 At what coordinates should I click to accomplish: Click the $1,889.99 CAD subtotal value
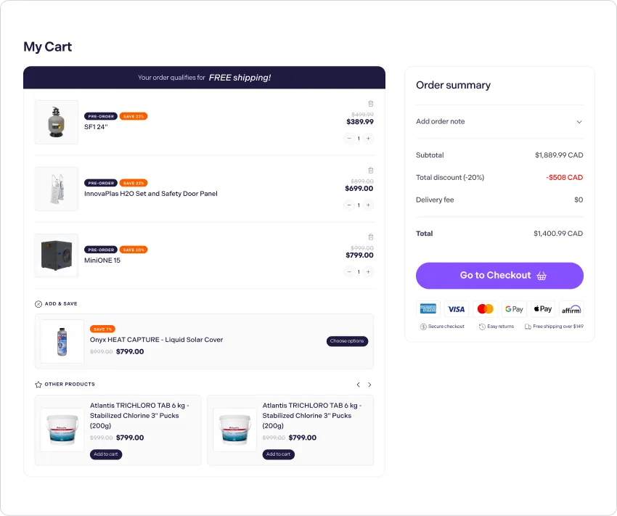[559, 155]
